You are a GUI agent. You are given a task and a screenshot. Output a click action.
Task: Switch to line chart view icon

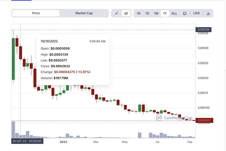pos(116,13)
